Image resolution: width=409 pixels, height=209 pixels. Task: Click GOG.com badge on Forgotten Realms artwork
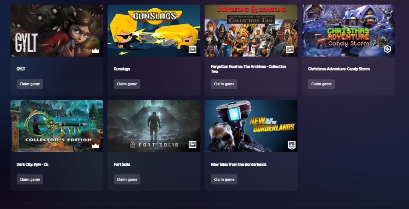tap(290, 49)
